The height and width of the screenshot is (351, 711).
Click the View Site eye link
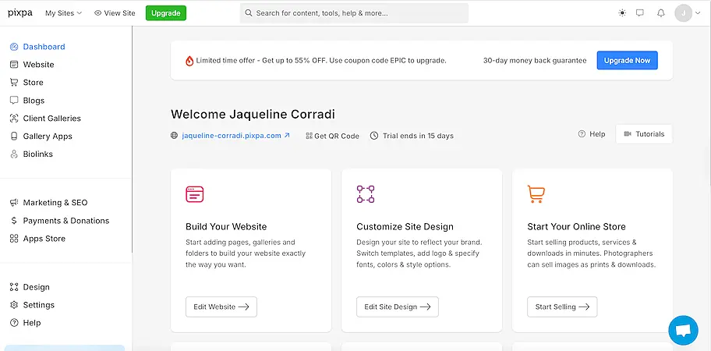115,13
